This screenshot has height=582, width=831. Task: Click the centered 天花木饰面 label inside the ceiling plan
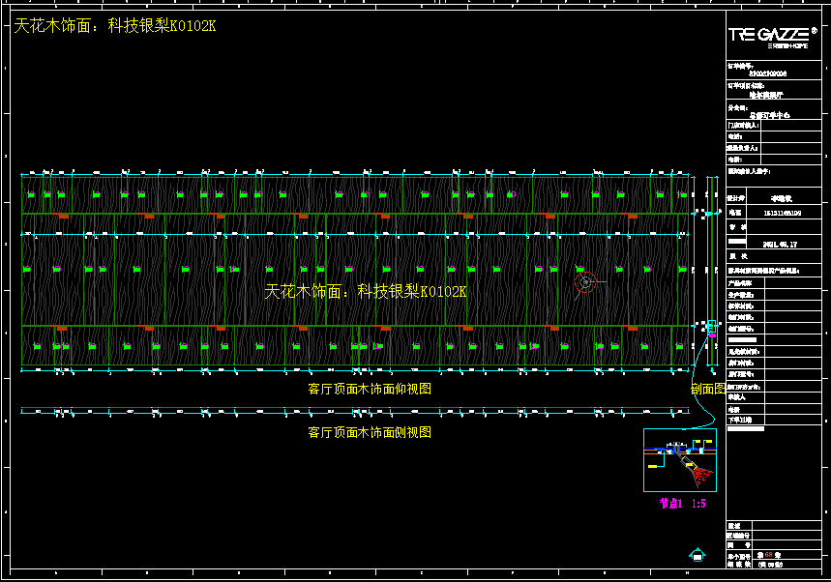tap(365, 291)
